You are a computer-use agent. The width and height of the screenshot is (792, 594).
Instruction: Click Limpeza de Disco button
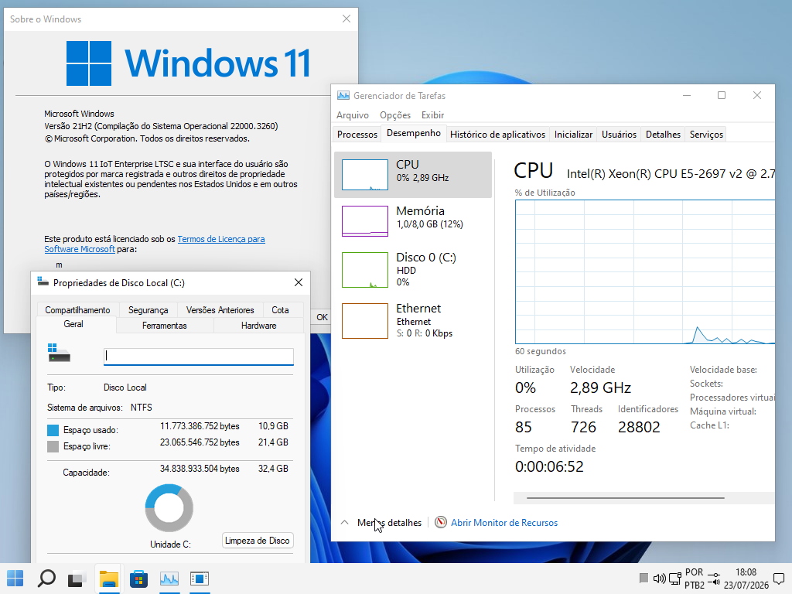258,541
